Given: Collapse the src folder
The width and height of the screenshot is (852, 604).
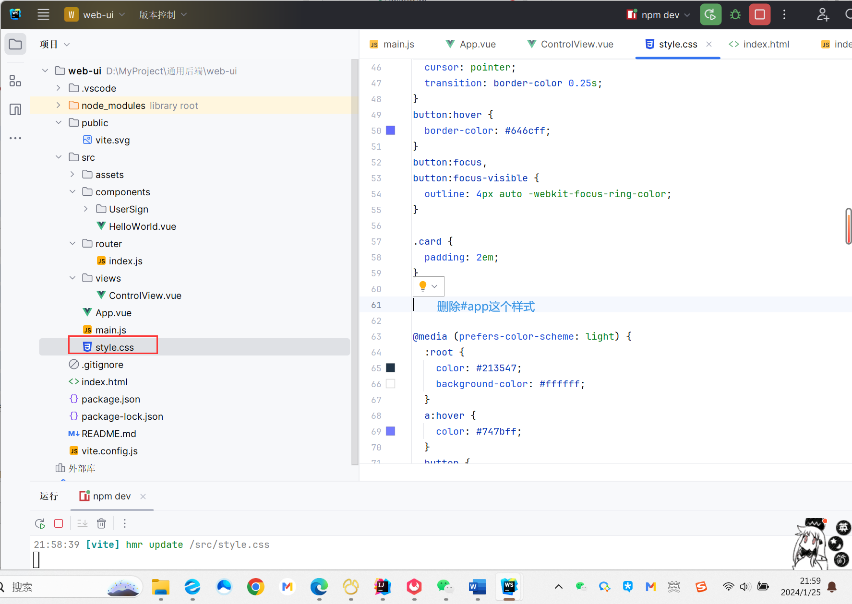Looking at the screenshot, I should [58, 157].
